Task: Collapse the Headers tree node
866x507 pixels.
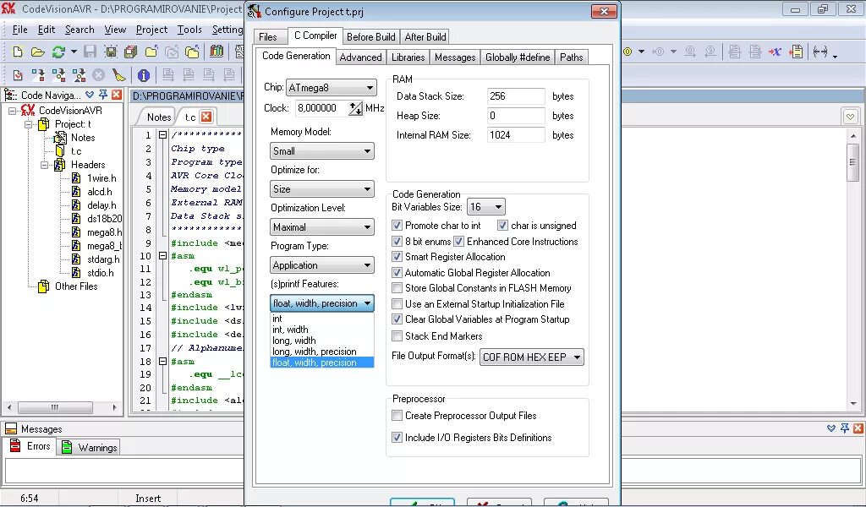Action: pos(45,165)
